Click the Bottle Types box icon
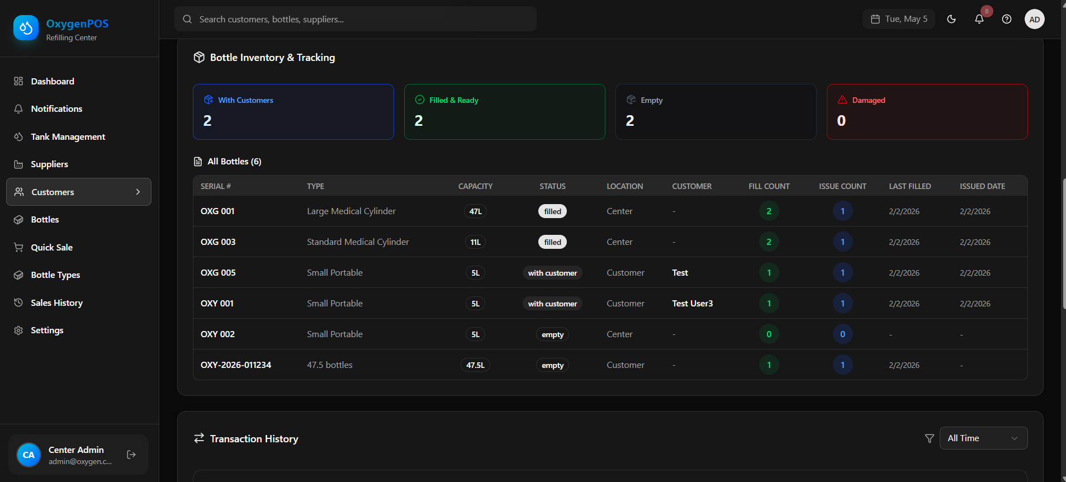1066x482 pixels. (18, 275)
